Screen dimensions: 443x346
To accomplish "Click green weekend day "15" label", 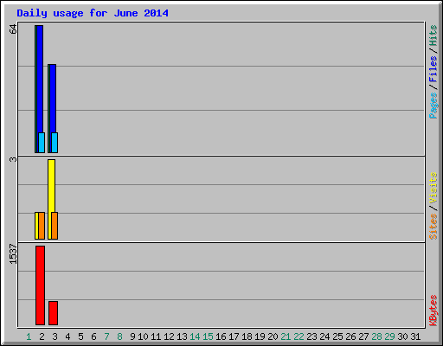I will click(x=208, y=336).
